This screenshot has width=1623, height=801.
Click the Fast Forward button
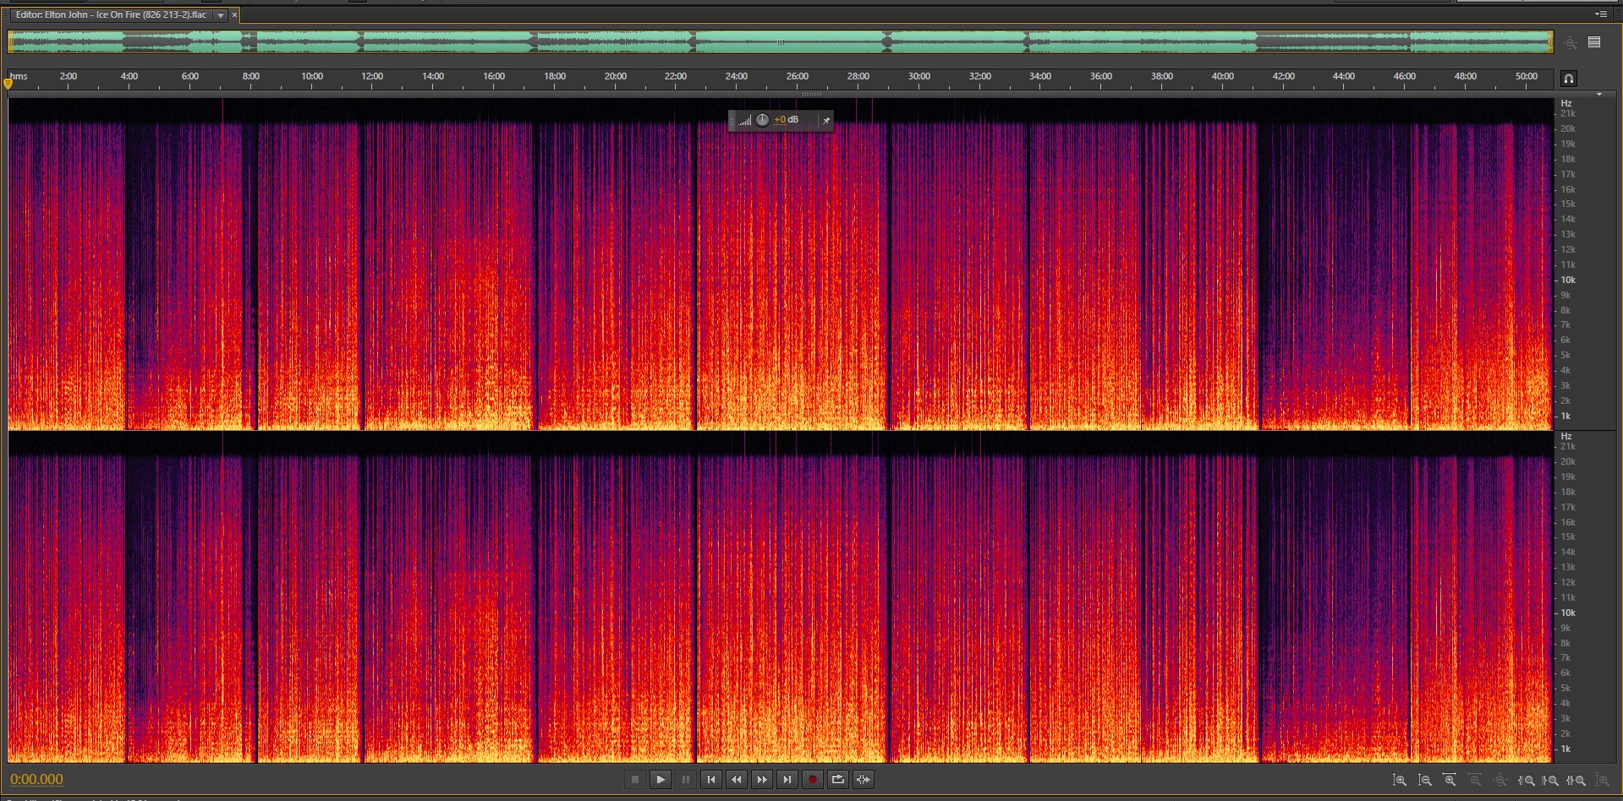pos(762,779)
